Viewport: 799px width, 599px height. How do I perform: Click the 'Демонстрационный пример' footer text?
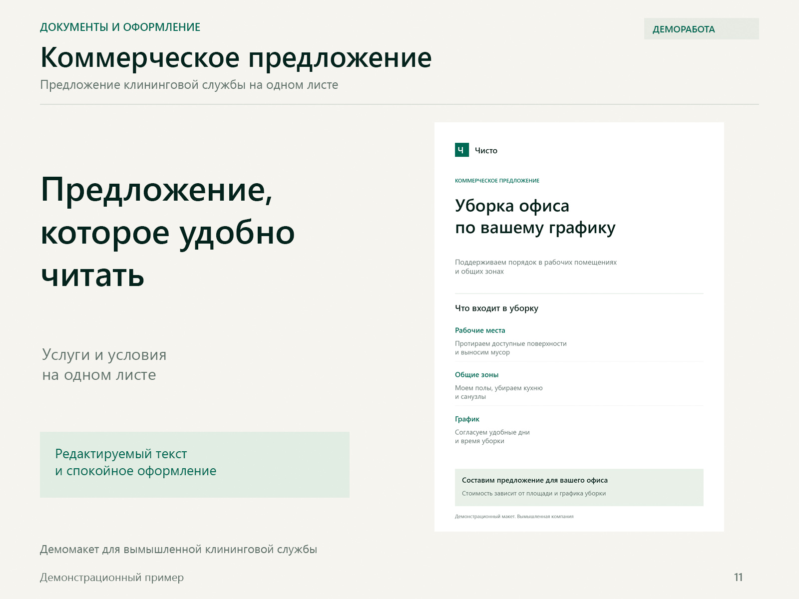tap(112, 578)
